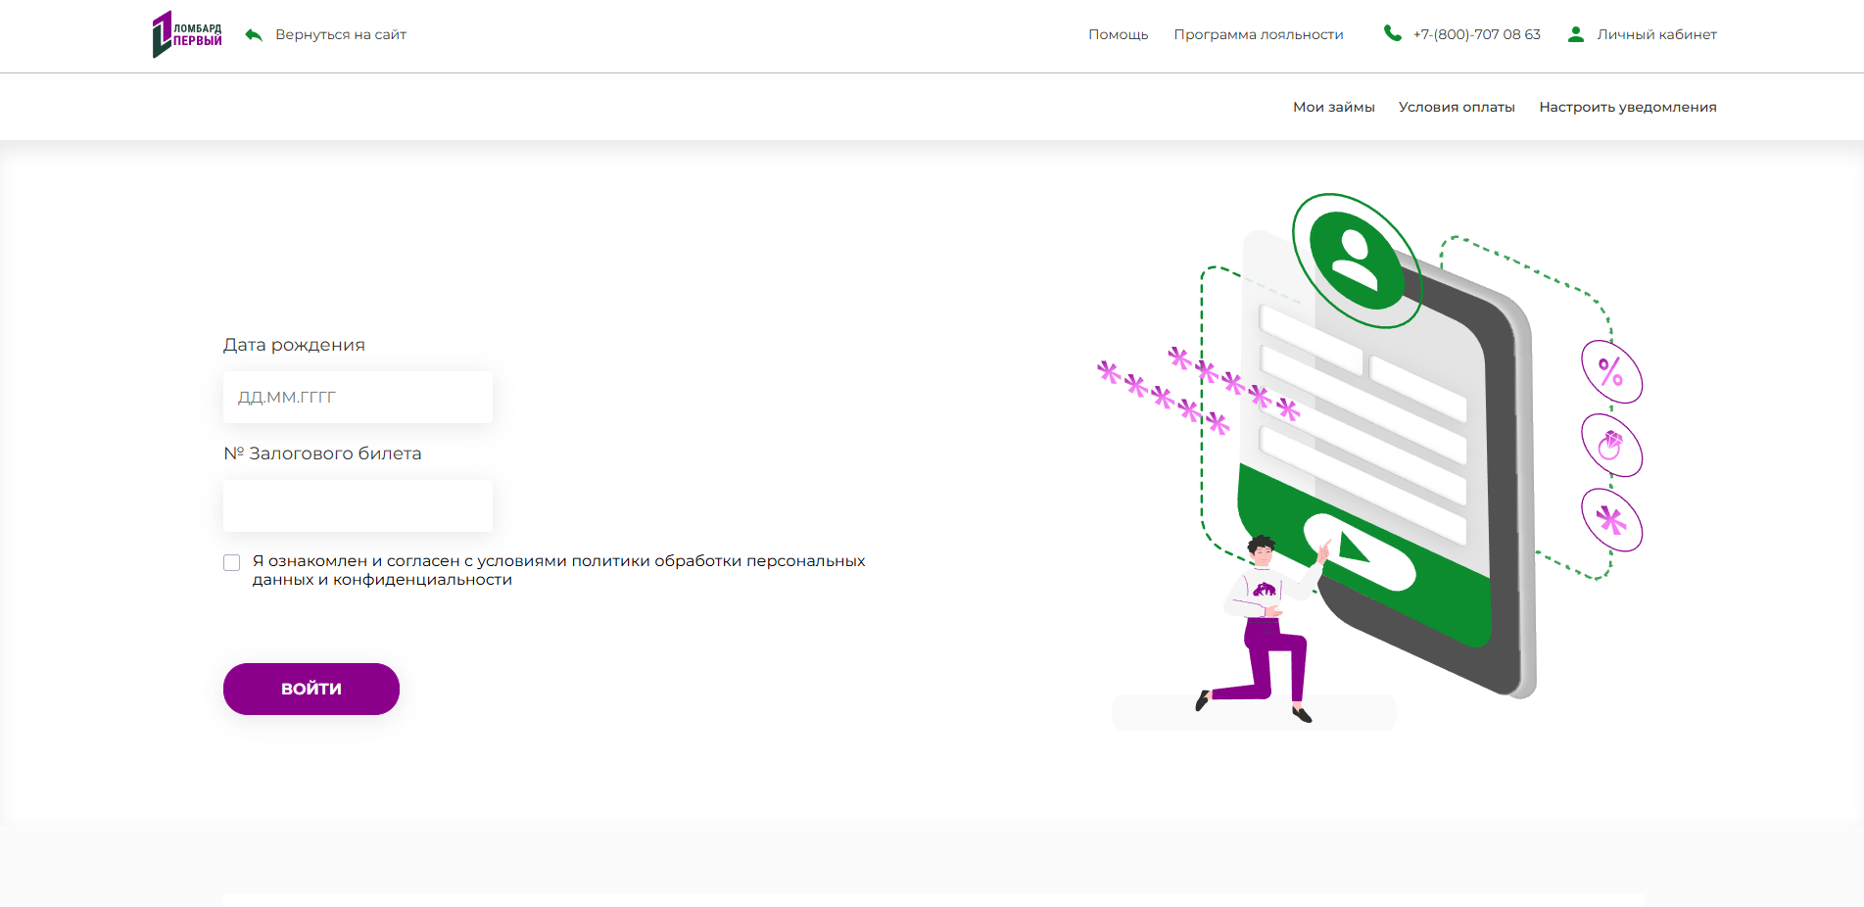
Task: Tick the personal data policy consent checkbox
Action: (x=232, y=562)
